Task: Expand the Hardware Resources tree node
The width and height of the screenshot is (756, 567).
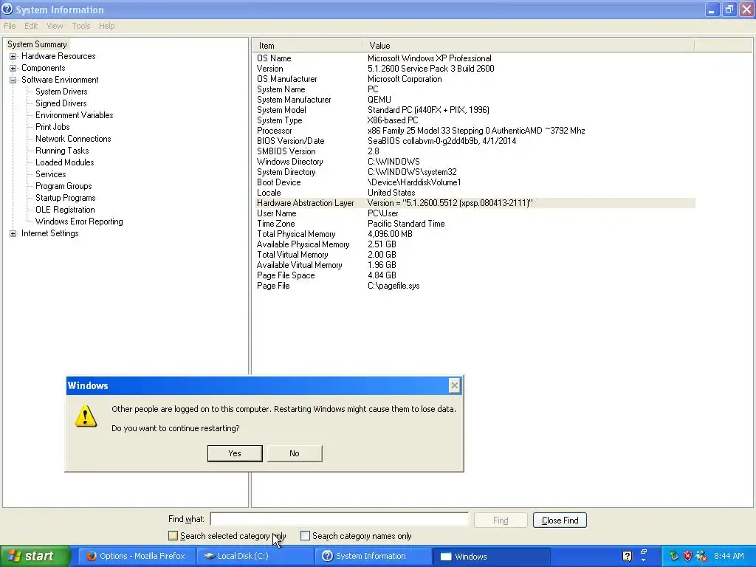Action: 13,56
